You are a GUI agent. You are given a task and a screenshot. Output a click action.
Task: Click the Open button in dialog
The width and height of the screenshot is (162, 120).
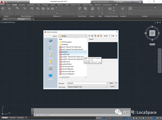click(111, 83)
